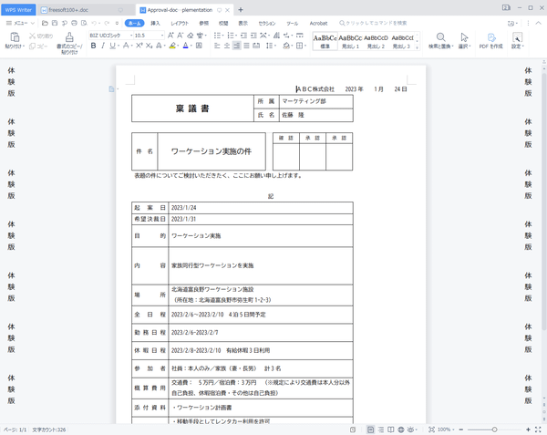This screenshot has height=435, width=547.
Task: Click the Paste clipboard icon
Action: tap(15, 36)
